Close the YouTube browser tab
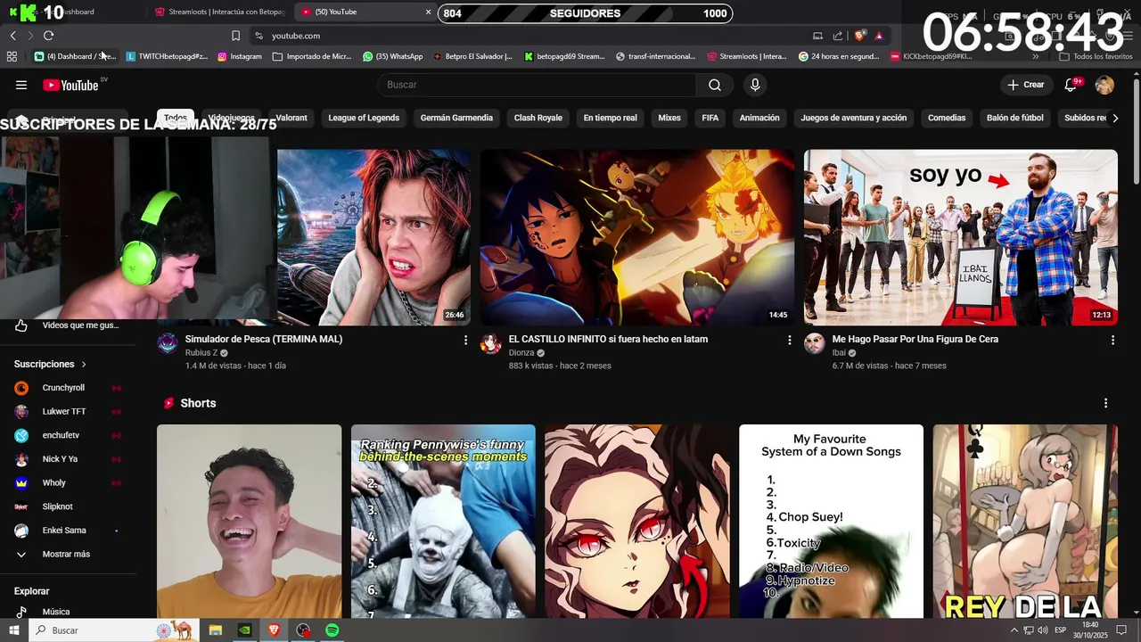Image resolution: width=1141 pixels, height=642 pixels. (x=428, y=12)
